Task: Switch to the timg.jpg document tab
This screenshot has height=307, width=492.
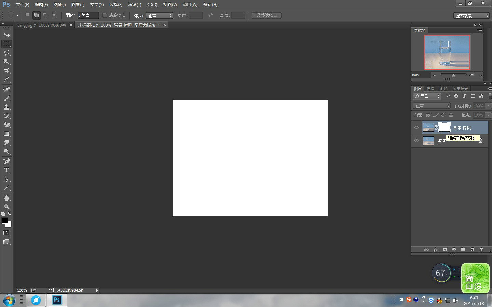Action: [42, 25]
